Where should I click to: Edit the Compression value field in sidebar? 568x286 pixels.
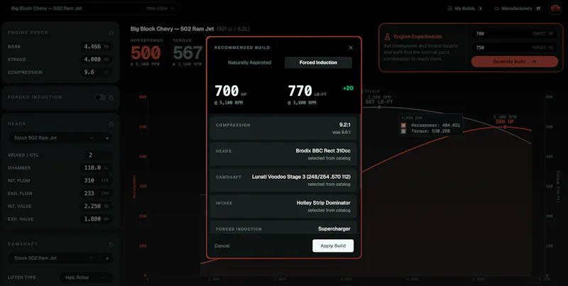click(x=96, y=72)
